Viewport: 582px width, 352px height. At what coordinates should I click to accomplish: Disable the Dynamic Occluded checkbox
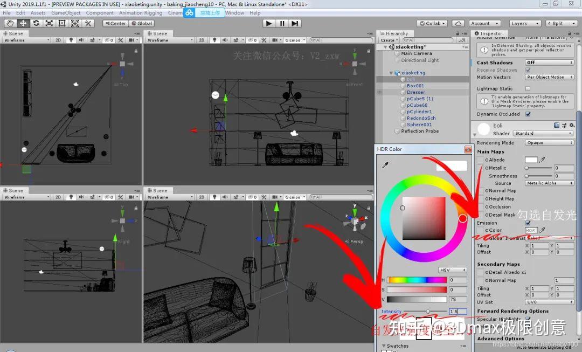tap(528, 114)
